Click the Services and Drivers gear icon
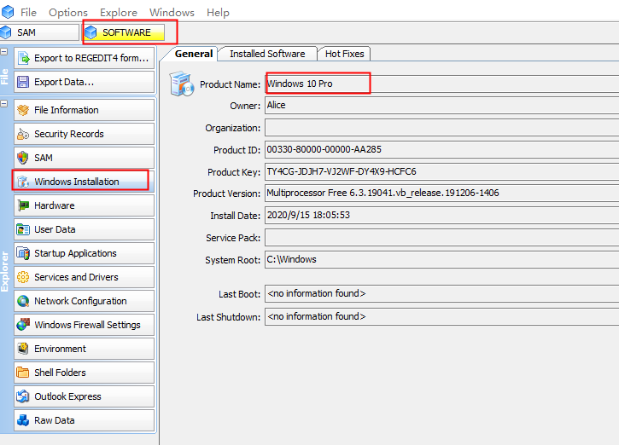This screenshot has width=619, height=445. 23,277
